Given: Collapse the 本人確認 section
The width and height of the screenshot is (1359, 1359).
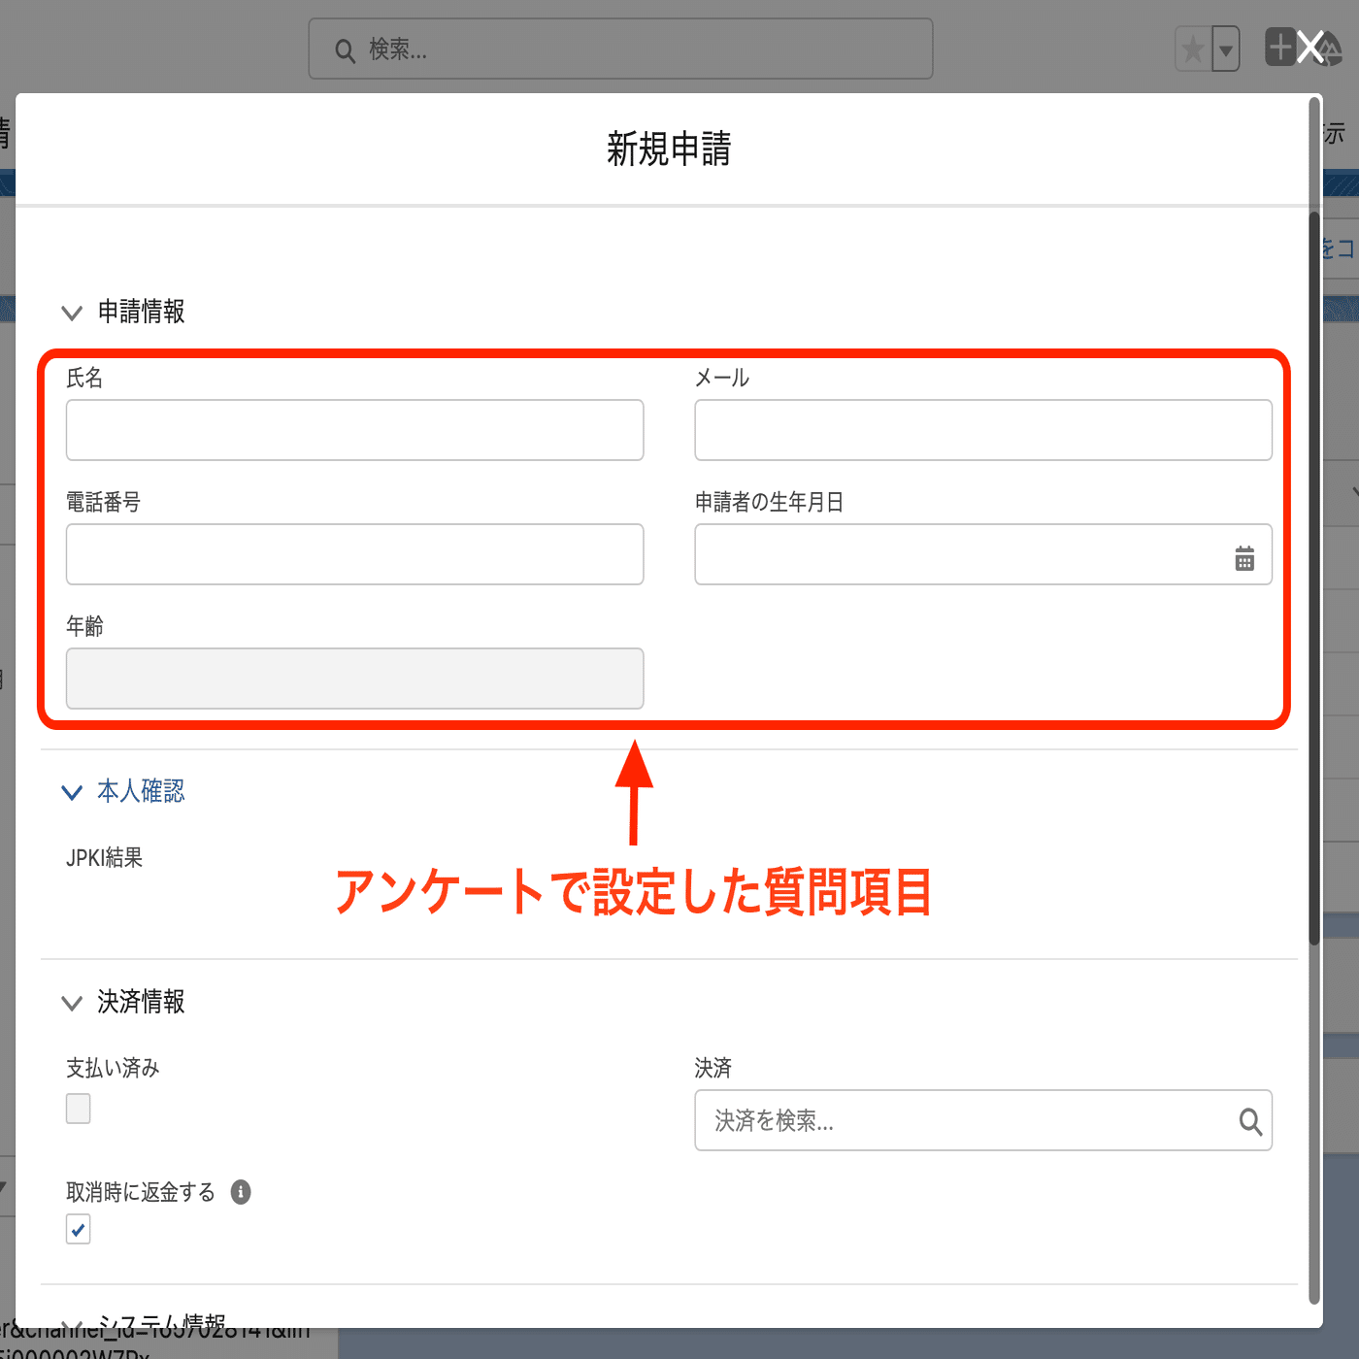Looking at the screenshot, I should tap(72, 791).
